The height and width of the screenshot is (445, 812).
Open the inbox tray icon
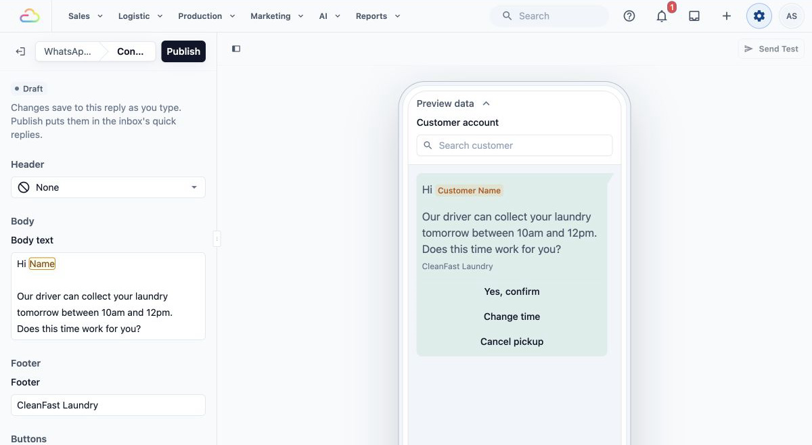coord(694,16)
